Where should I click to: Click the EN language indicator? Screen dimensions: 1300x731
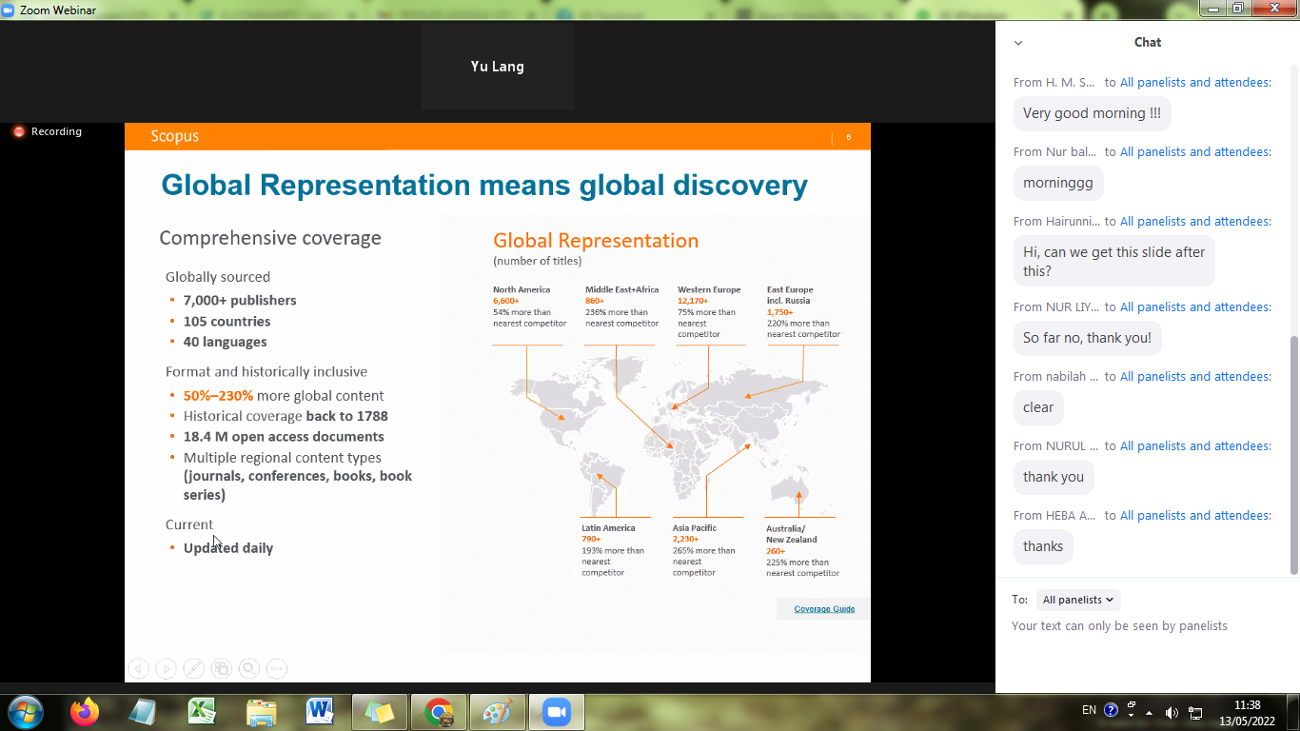pyautogui.click(x=1089, y=710)
